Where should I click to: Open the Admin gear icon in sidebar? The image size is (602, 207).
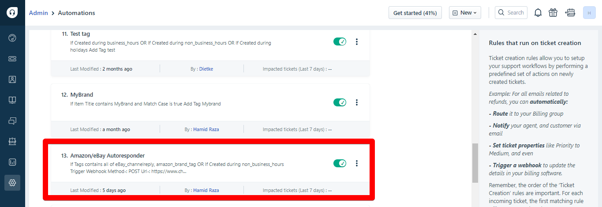pyautogui.click(x=12, y=183)
